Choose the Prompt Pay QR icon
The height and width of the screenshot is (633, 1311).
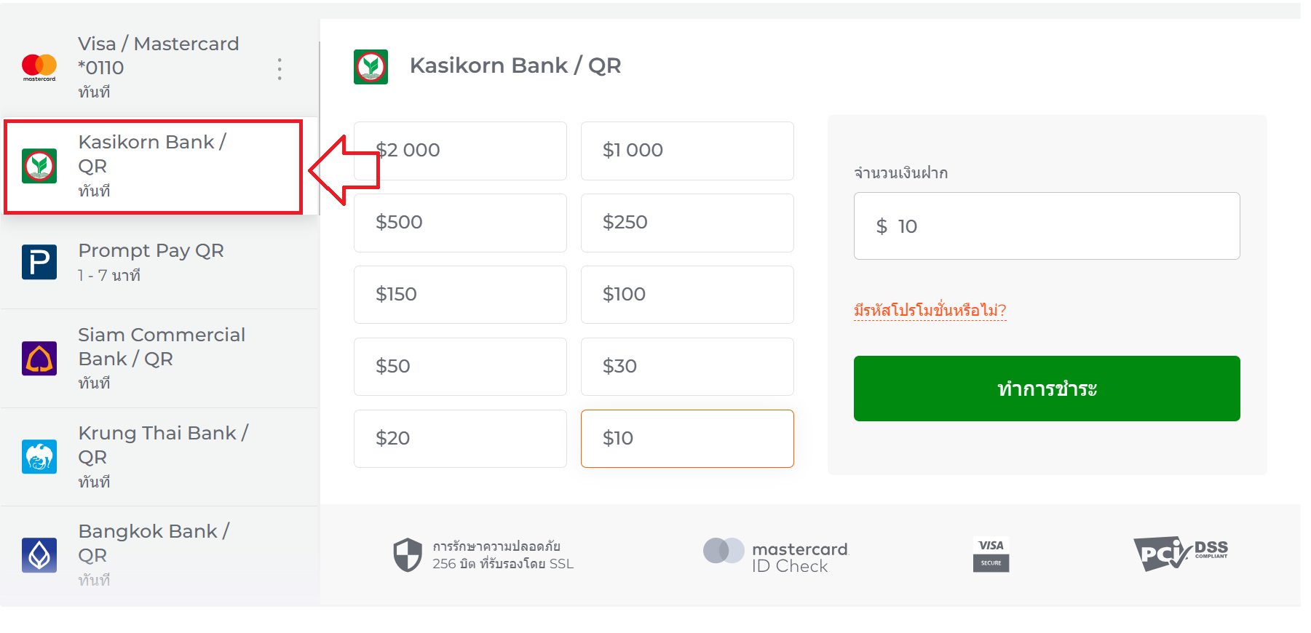[39, 262]
